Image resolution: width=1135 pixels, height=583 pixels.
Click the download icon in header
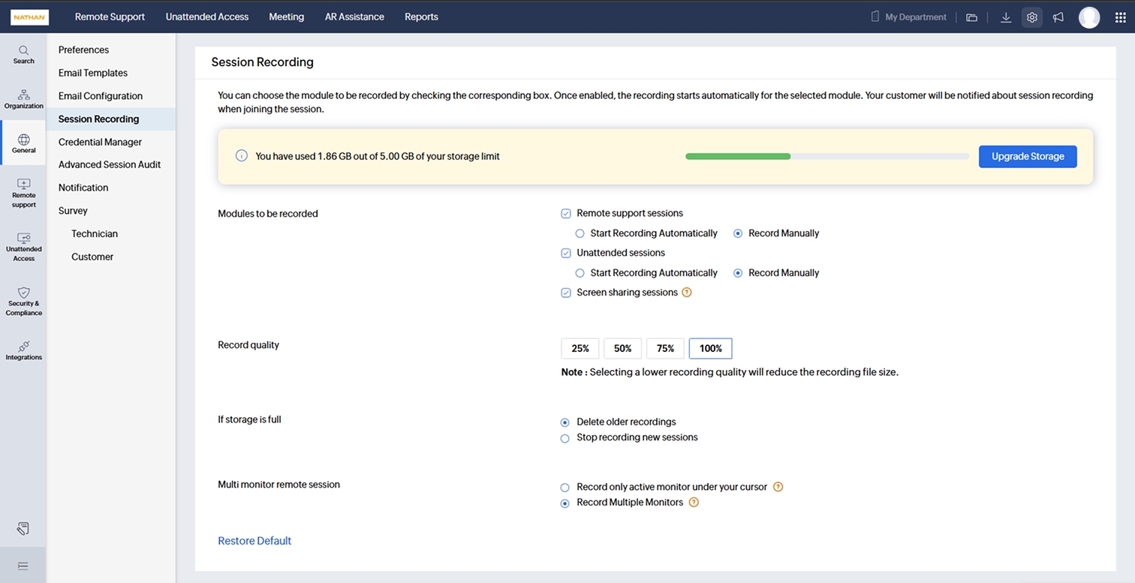point(1006,17)
